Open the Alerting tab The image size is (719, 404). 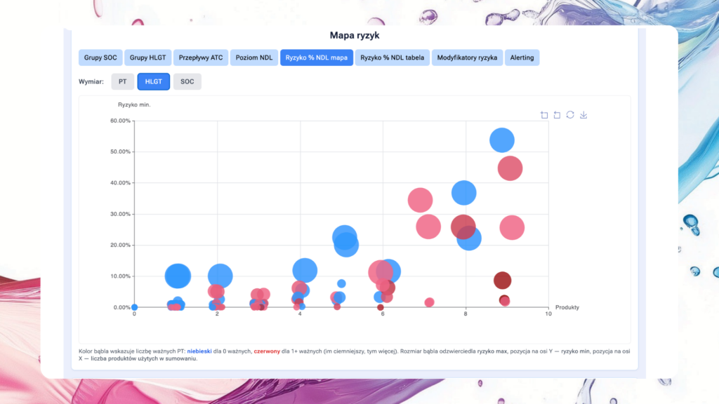click(x=522, y=58)
